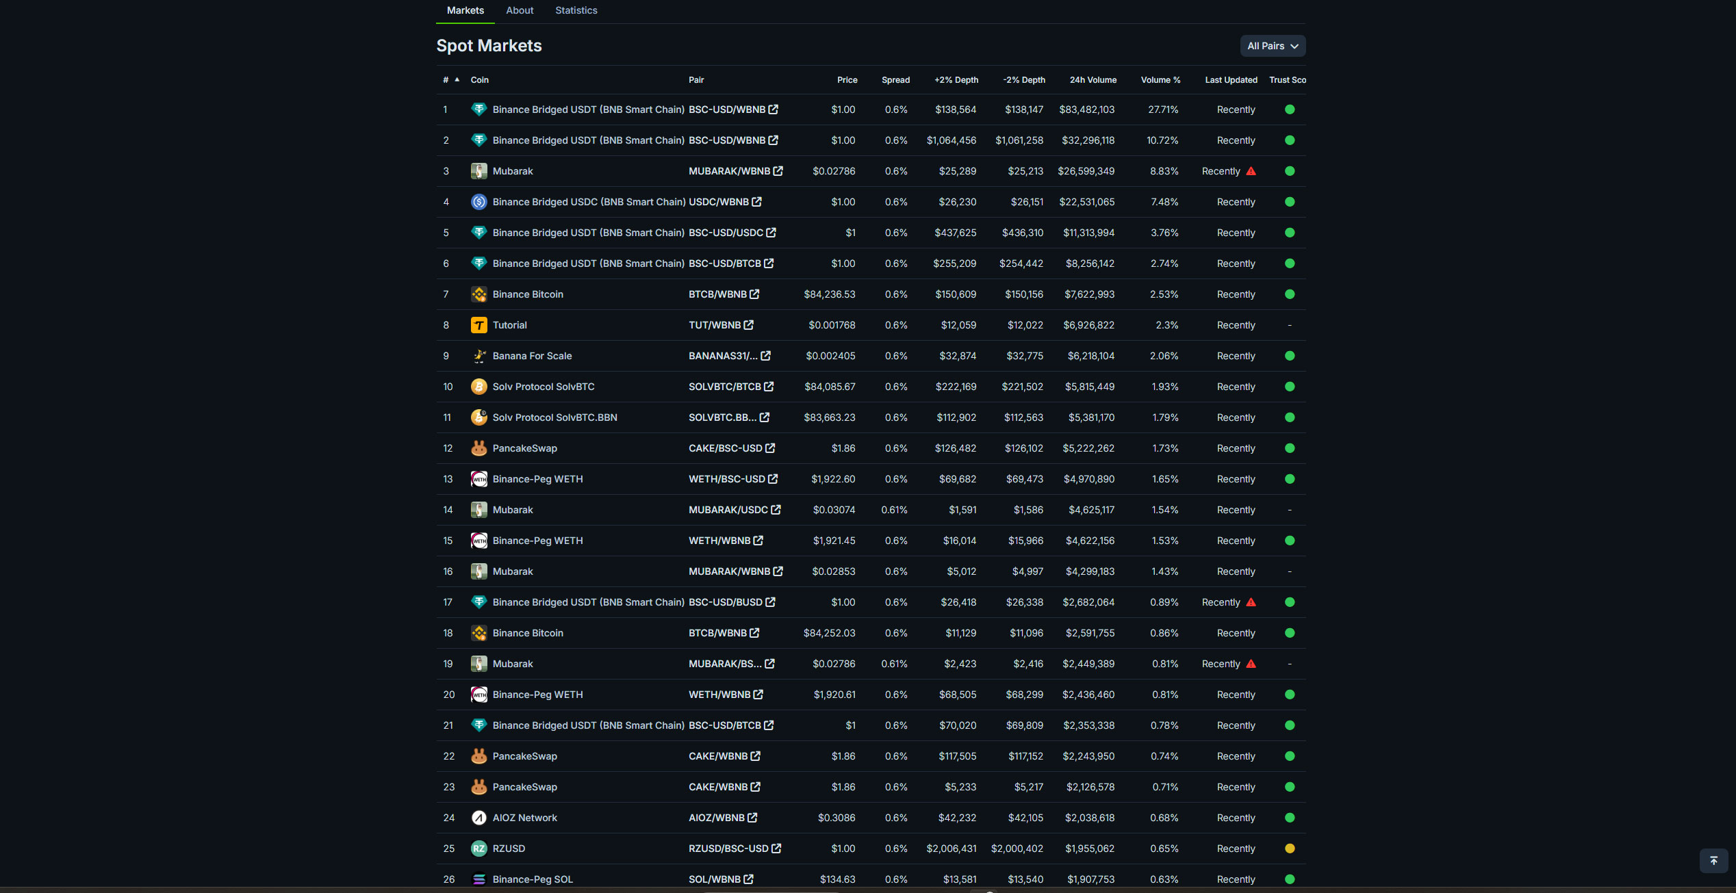Screen dimensions: 1736x893
Task: Open external link icon next to BSC-USD/BUSD
Action: (770, 602)
